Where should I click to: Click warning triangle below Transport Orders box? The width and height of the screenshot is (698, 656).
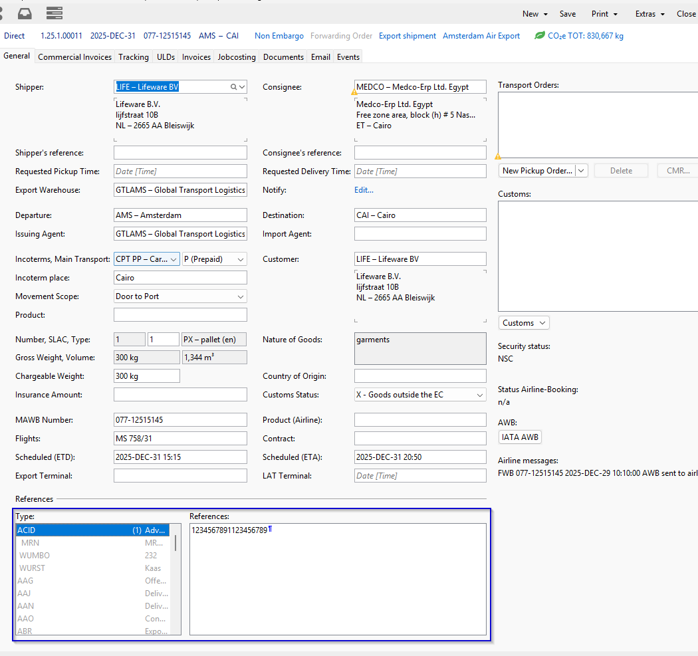point(498,157)
